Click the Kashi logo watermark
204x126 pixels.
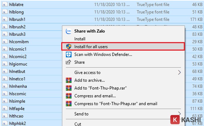[x=187, y=120]
